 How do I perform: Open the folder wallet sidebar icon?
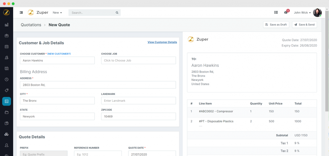coord(6,112)
